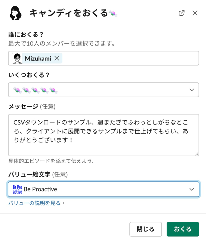Click the Mizukami name in recipient chip
The height and width of the screenshot is (243, 206).
point(38,58)
